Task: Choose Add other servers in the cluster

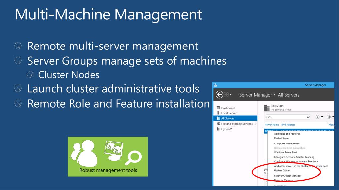Action: click(301, 166)
